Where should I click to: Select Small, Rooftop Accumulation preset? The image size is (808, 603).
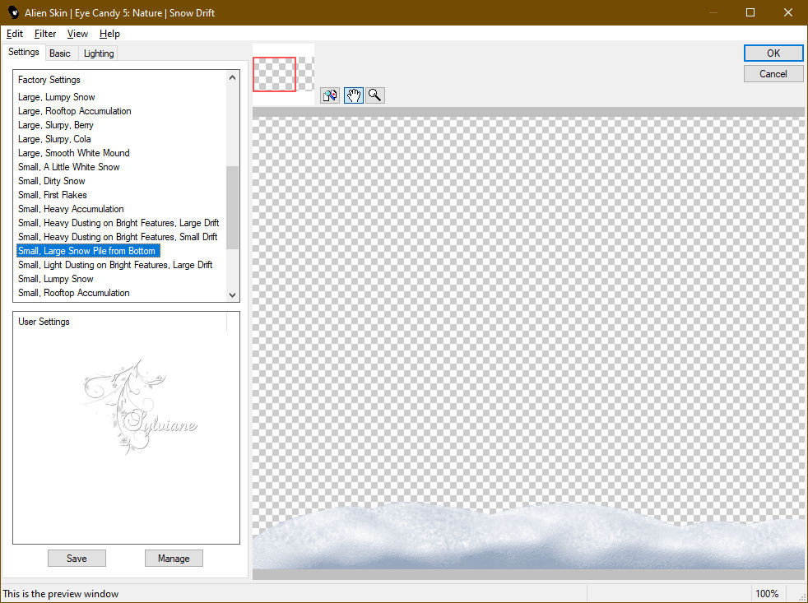[74, 292]
